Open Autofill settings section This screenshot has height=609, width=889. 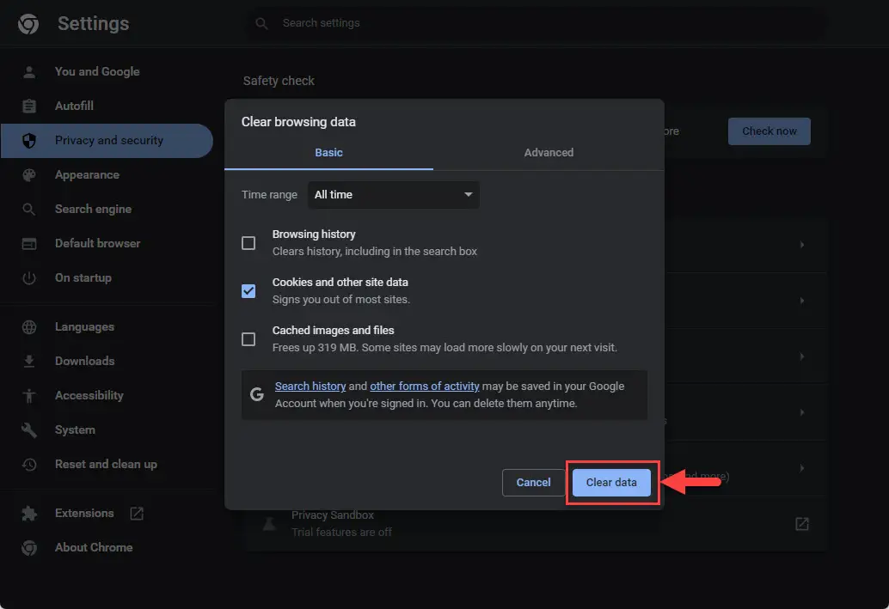point(74,106)
